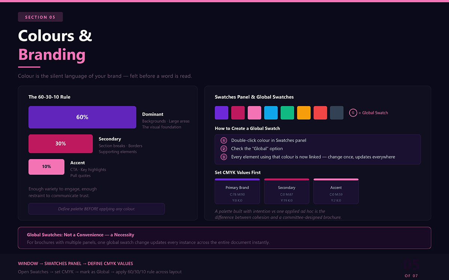This screenshot has height=280, width=449.
Task: Click 'Y:2 K:0' value text
Action: (x=336, y=200)
